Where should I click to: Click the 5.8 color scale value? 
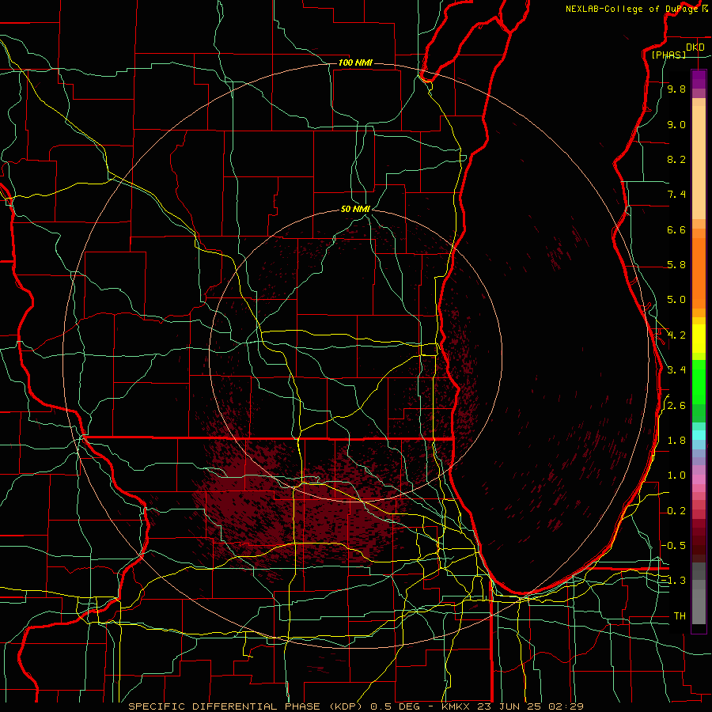point(676,265)
